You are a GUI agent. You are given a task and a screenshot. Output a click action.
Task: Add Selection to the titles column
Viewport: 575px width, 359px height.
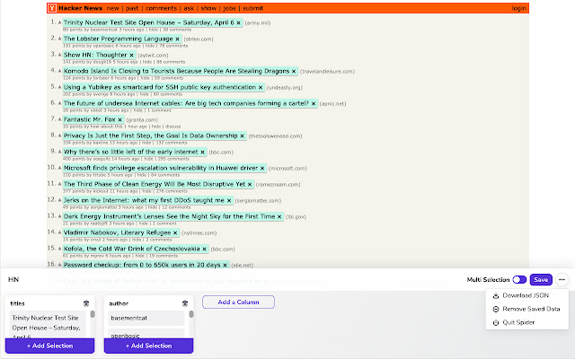click(x=50, y=346)
